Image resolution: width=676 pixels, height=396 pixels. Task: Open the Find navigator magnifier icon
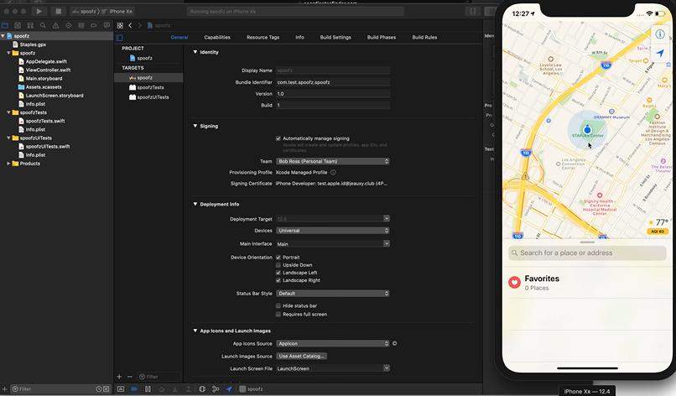pyautogui.click(x=43, y=25)
